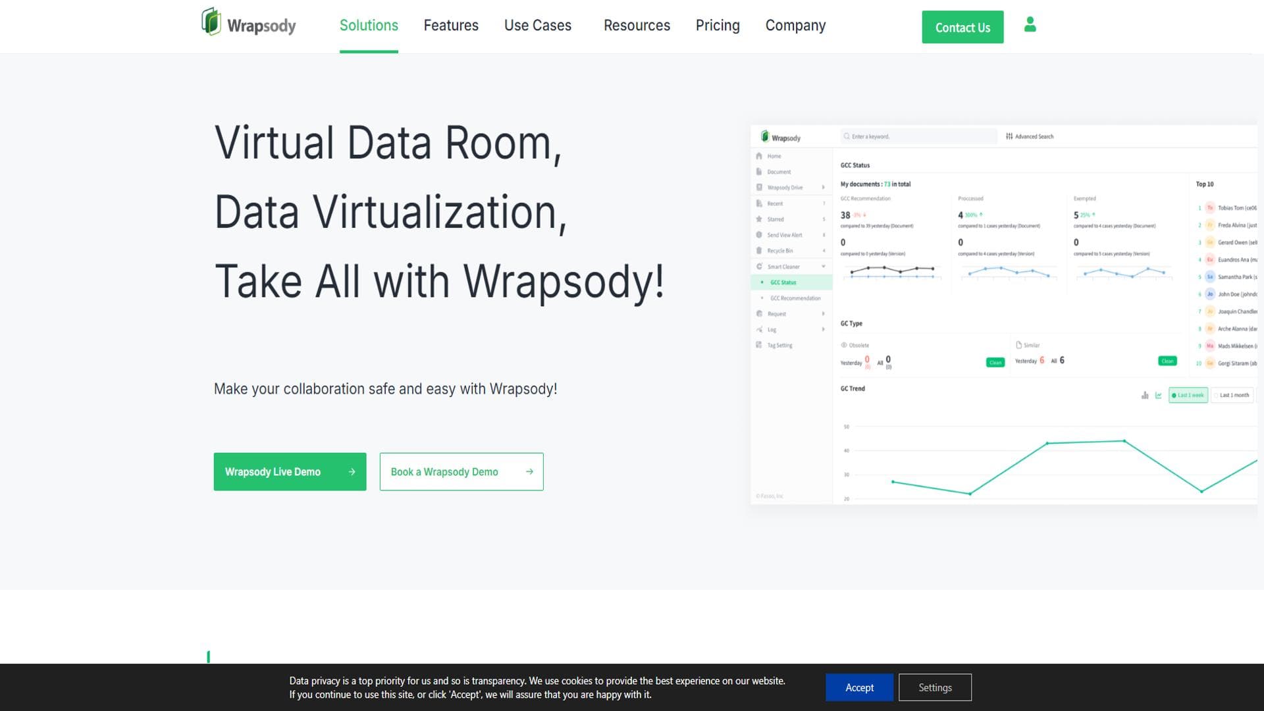
Task: Select the Last 1 month toggle
Action: click(x=1232, y=395)
